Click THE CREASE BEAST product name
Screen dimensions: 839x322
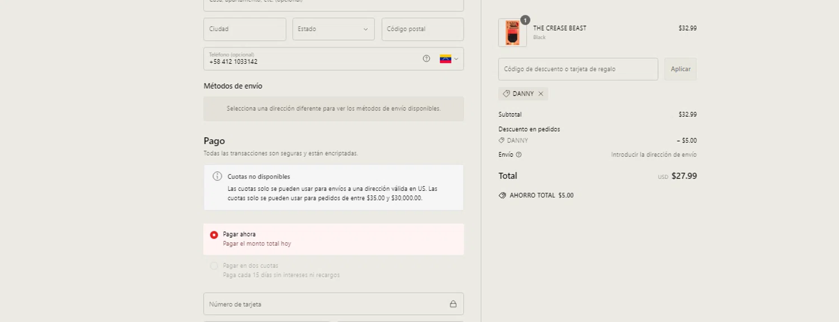click(559, 28)
